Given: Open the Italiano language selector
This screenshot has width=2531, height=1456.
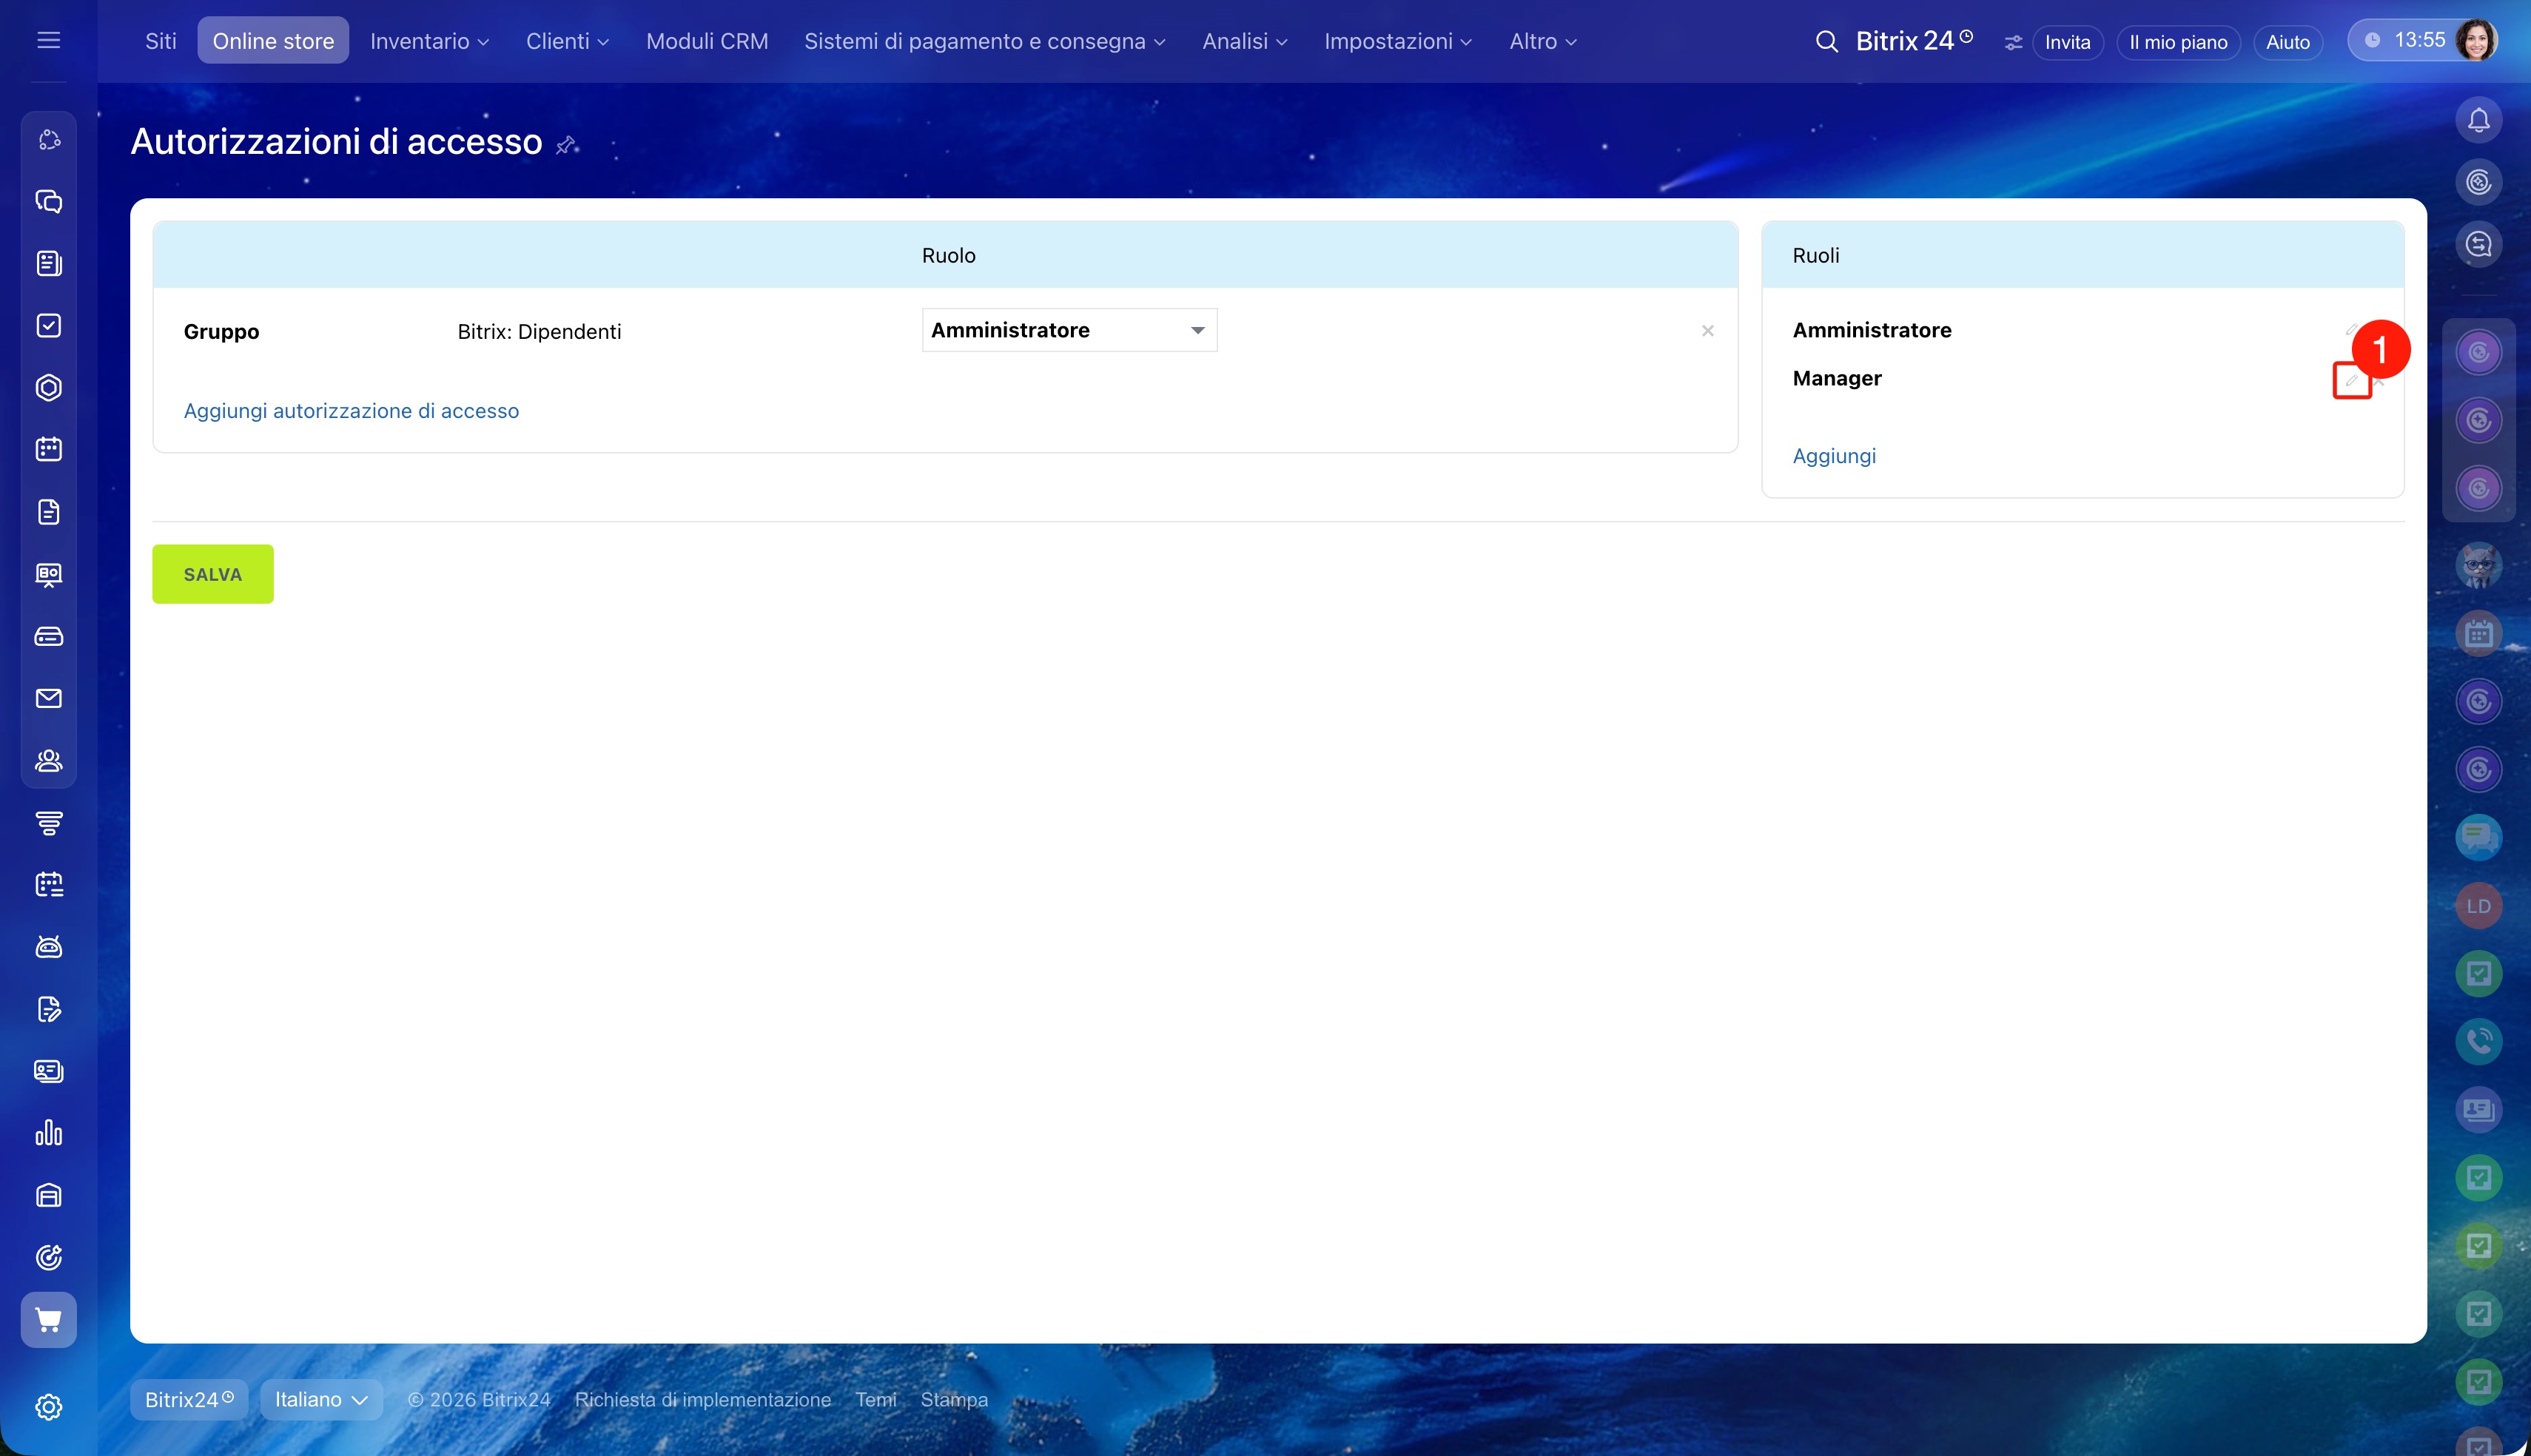Looking at the screenshot, I should (x=320, y=1399).
